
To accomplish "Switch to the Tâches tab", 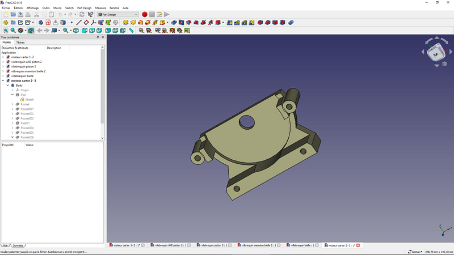I will pos(20,42).
